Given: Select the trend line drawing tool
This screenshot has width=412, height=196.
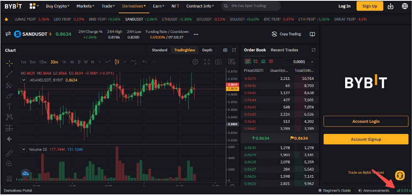Looking at the screenshot, I should click(x=9, y=74).
